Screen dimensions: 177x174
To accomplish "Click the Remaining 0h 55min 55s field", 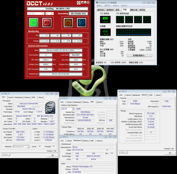I will [78, 14].
